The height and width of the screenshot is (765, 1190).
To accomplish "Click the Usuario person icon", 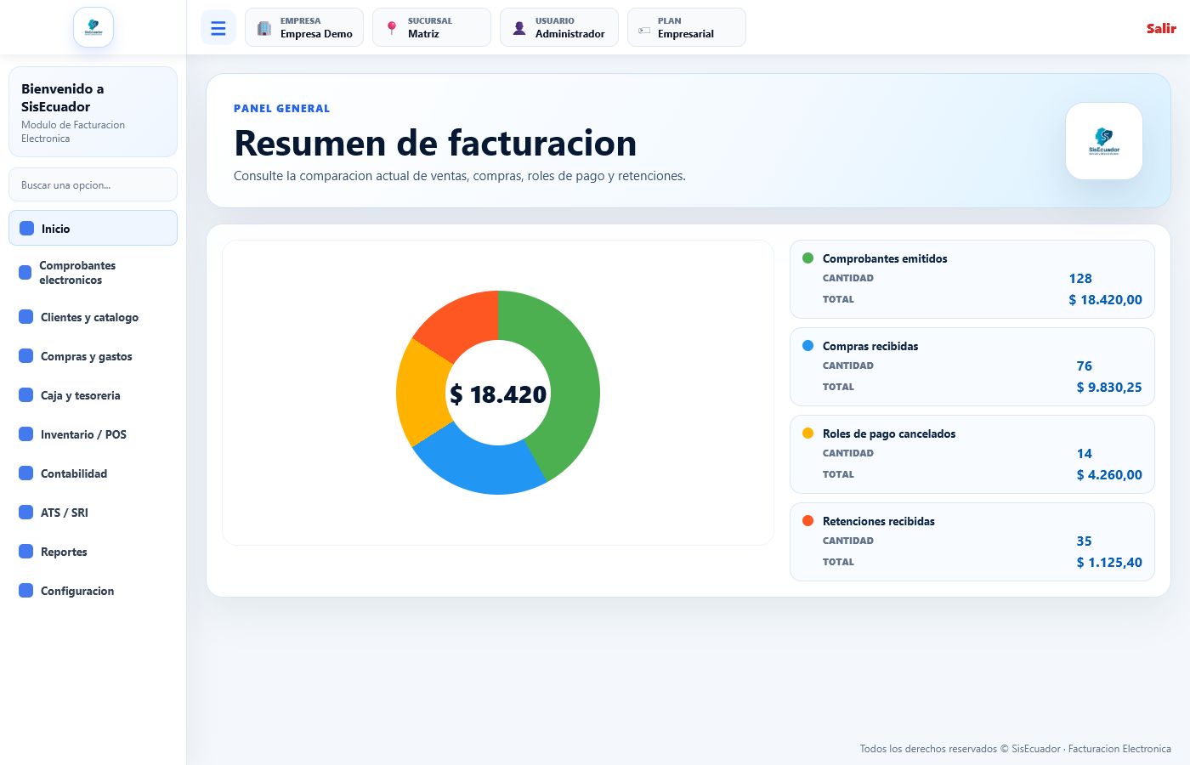I will tap(519, 28).
